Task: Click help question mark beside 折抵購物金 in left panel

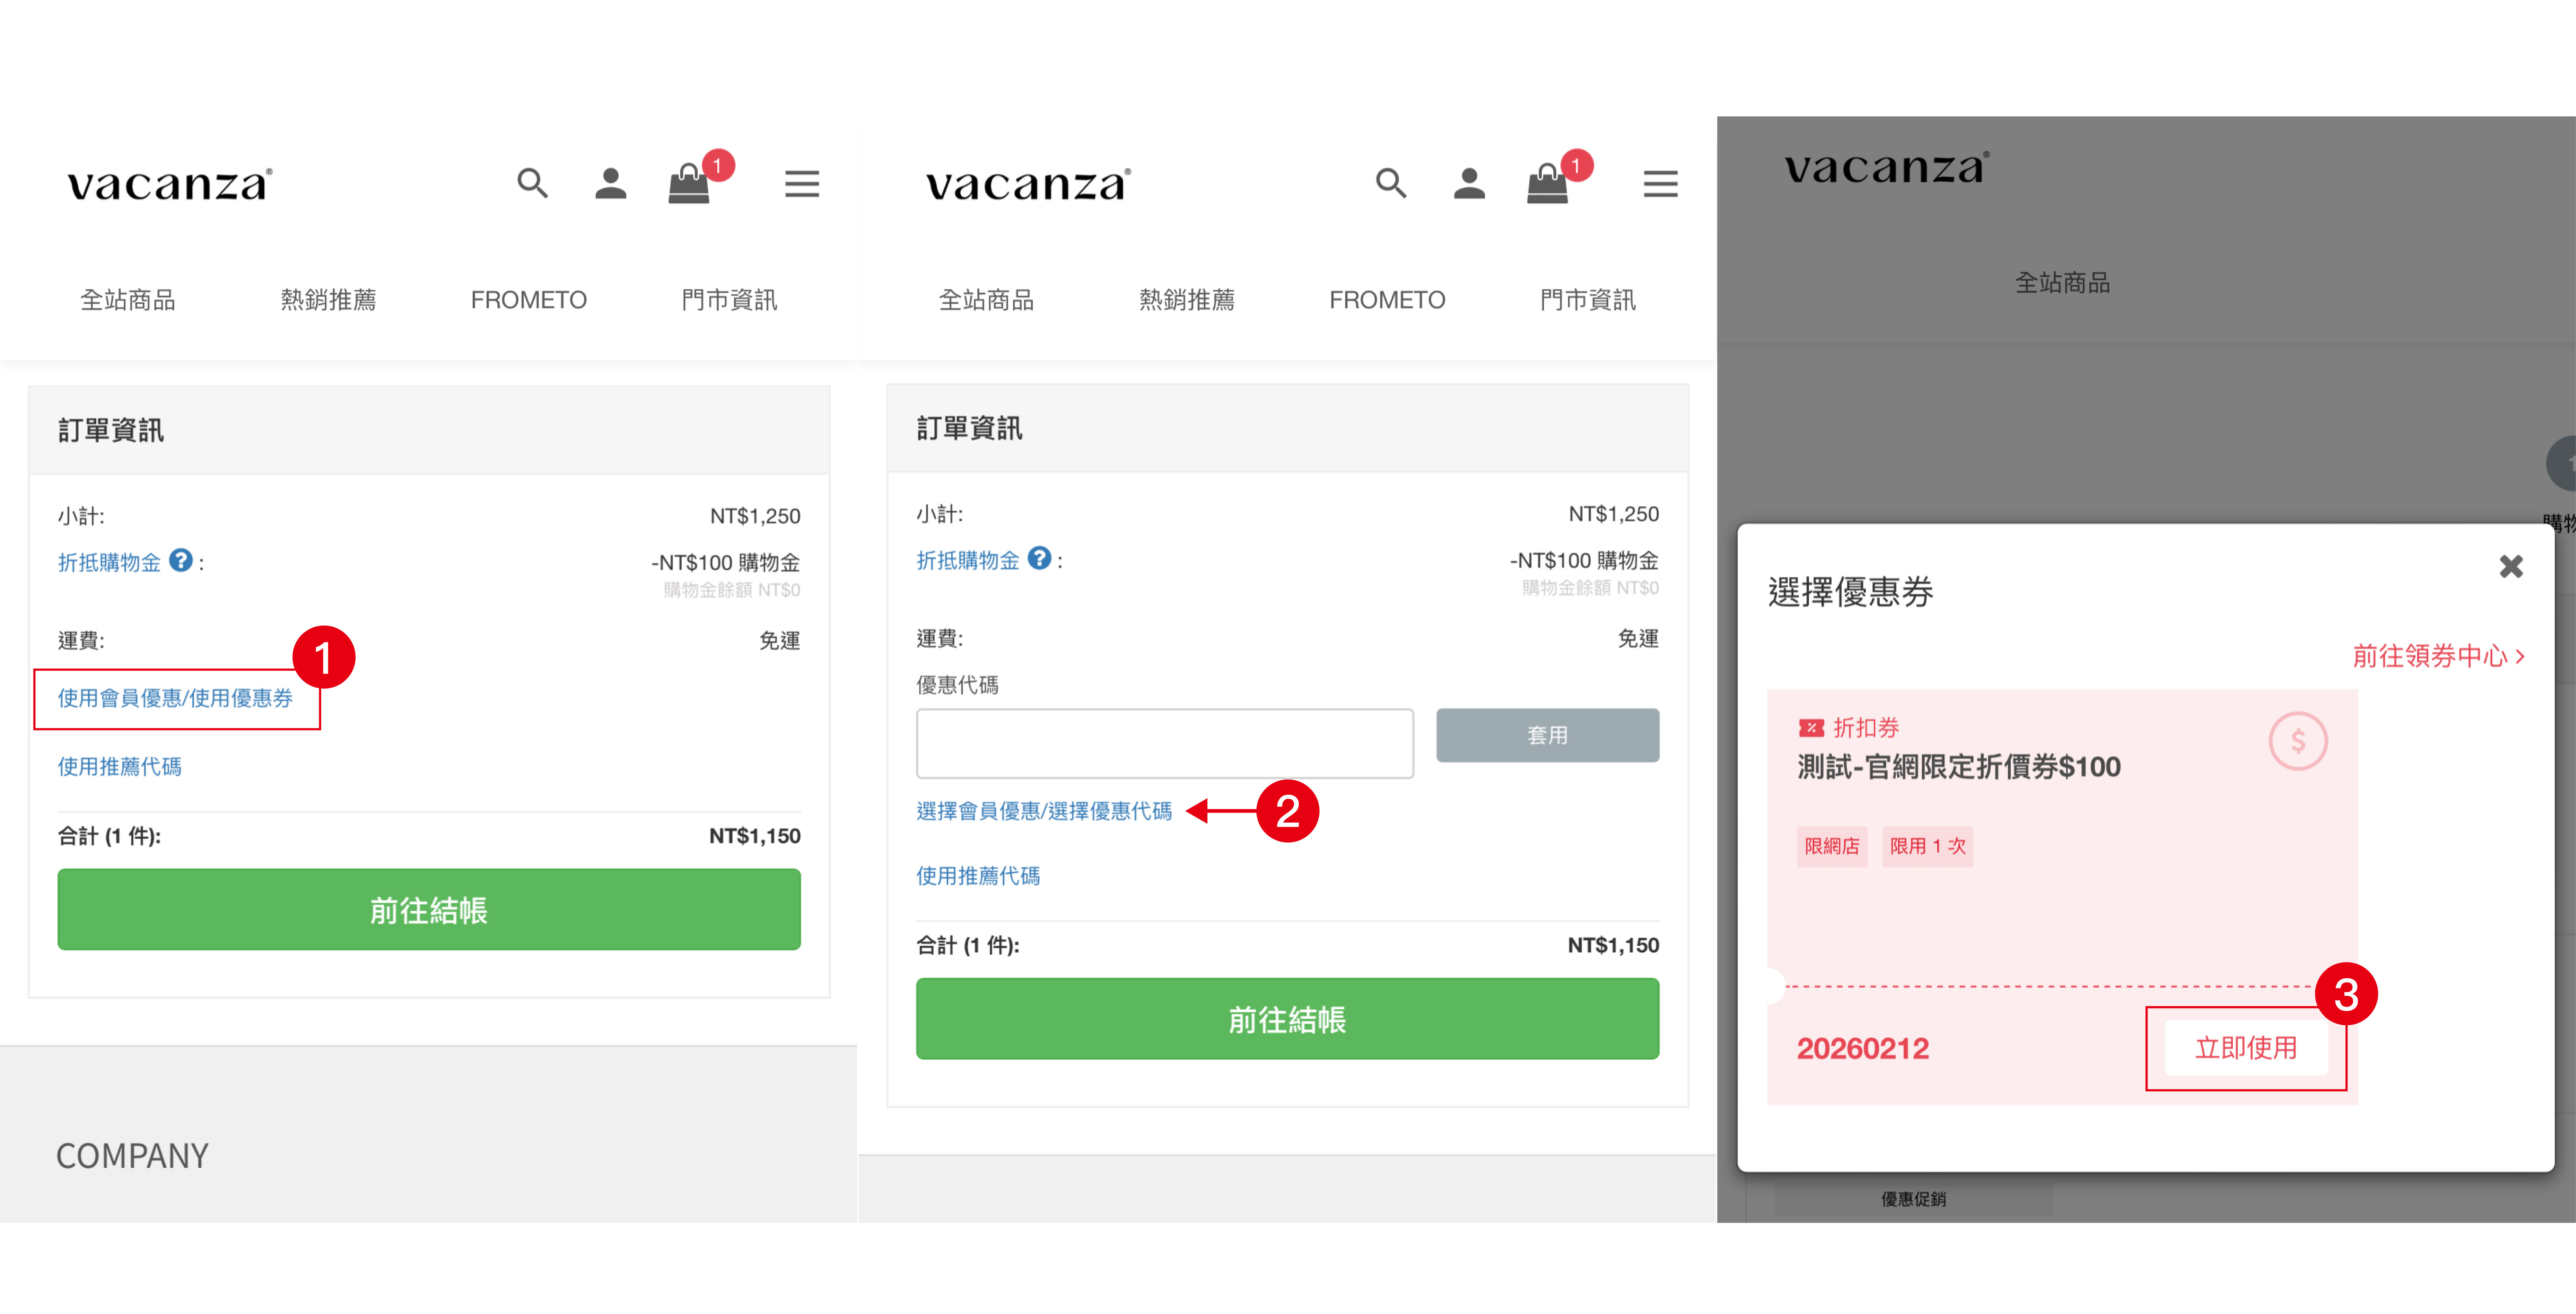Action: [181, 560]
